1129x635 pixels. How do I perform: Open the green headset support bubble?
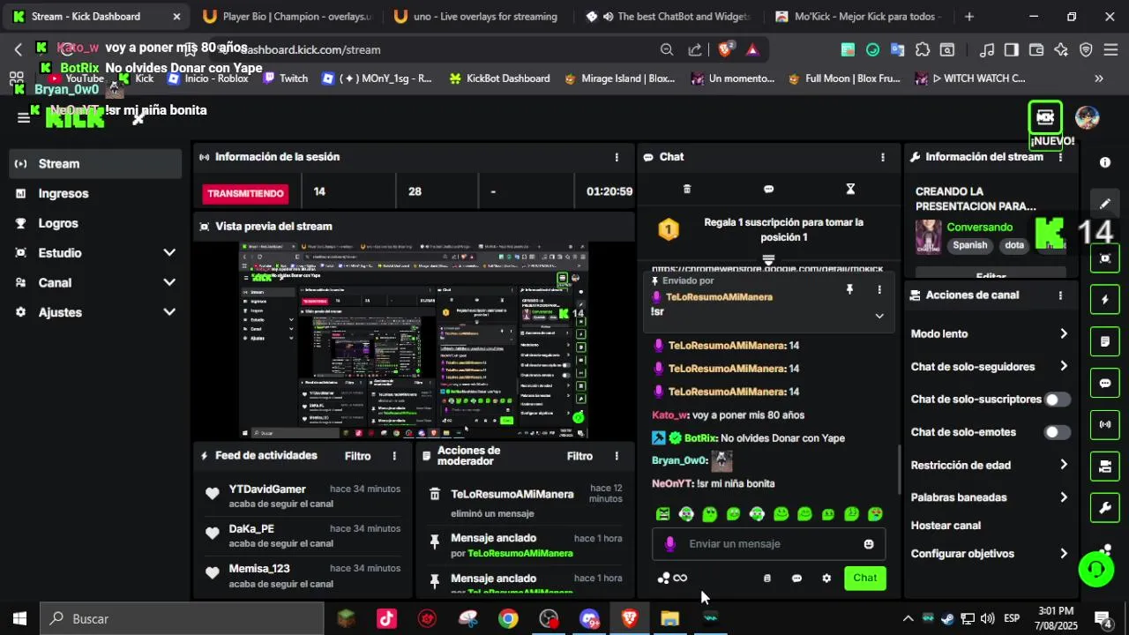(1096, 569)
